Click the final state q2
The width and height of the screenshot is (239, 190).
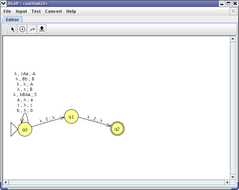point(117,129)
